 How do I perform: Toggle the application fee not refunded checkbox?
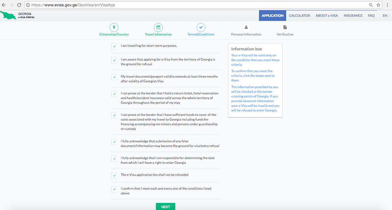(114, 176)
